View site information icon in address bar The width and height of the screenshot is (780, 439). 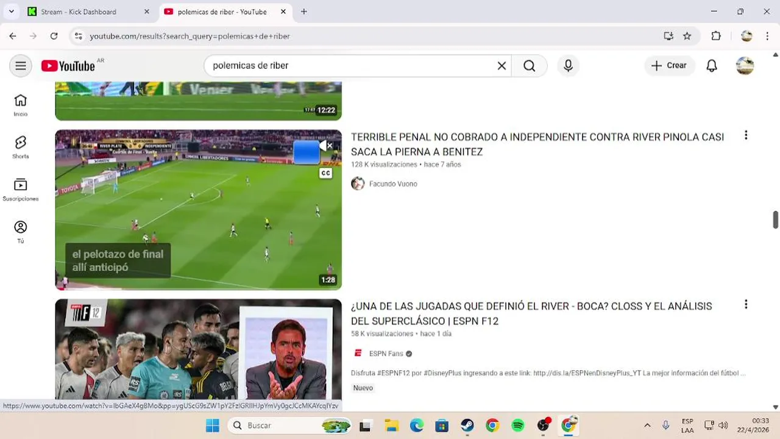(78, 36)
